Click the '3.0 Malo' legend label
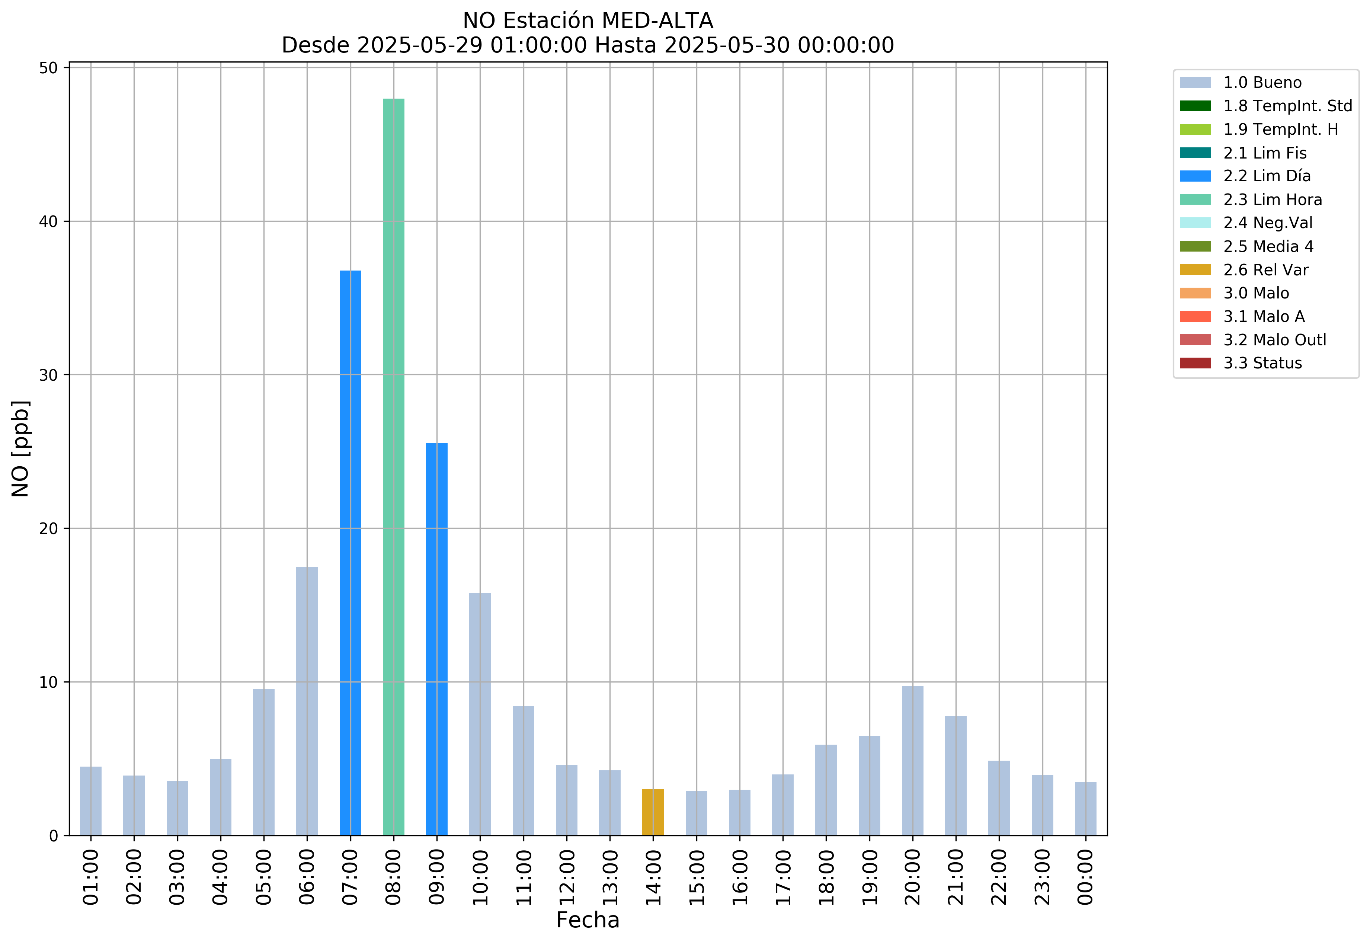Image resolution: width=1370 pixels, height=943 pixels. [1256, 293]
